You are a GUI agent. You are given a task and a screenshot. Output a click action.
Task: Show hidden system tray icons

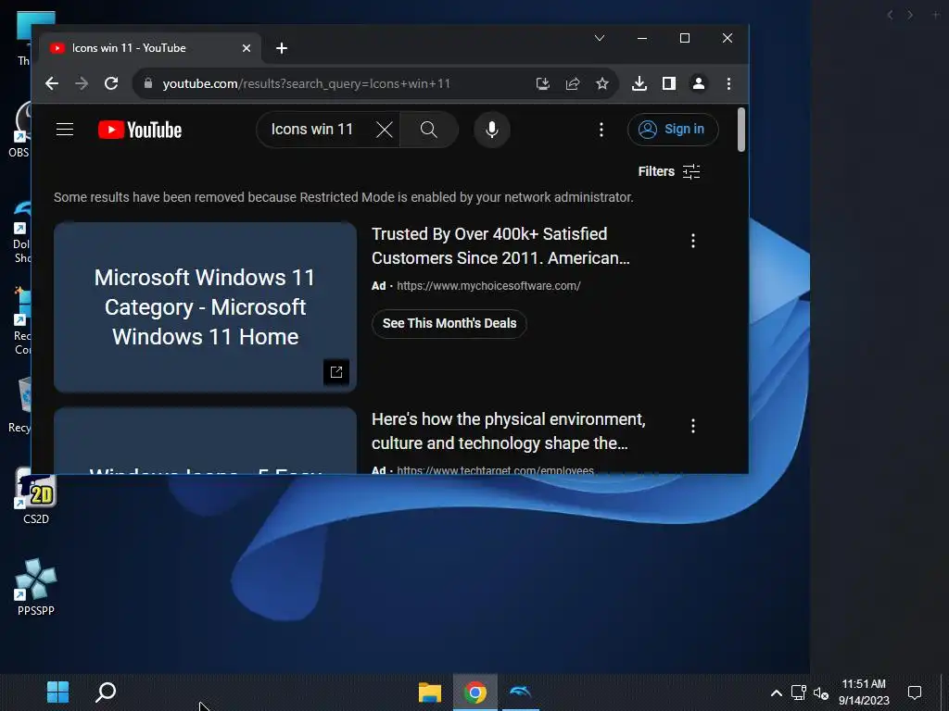coord(777,692)
